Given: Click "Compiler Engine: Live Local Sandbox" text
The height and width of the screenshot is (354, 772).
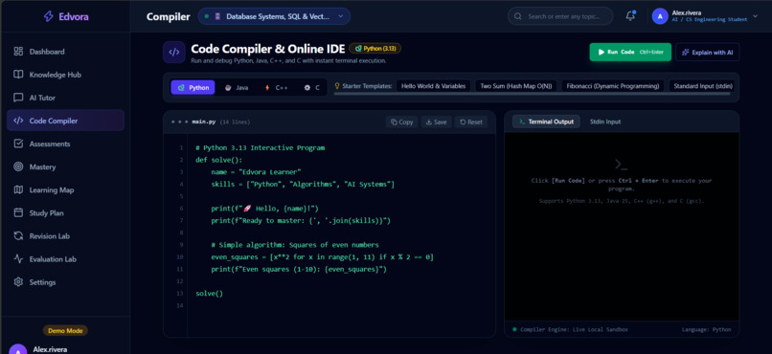Looking at the screenshot, I should point(574,329).
